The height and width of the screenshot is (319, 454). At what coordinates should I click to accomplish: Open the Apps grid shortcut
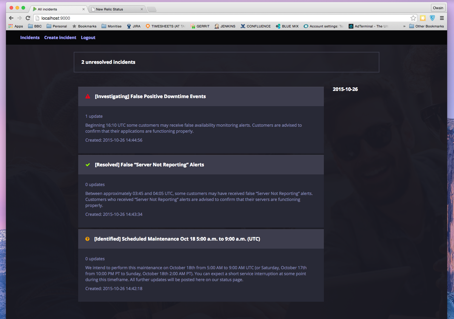click(x=16, y=26)
